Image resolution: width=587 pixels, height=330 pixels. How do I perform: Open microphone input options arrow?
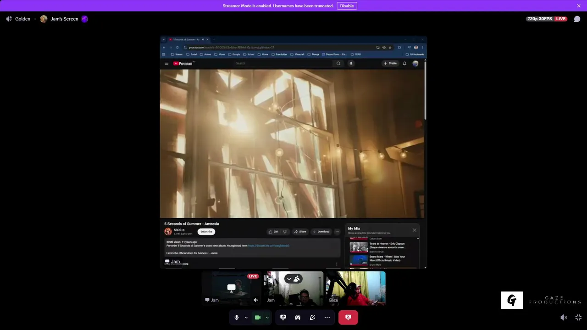[x=246, y=317]
